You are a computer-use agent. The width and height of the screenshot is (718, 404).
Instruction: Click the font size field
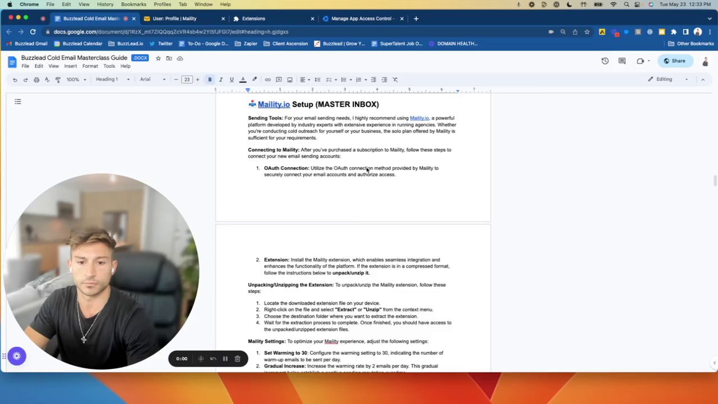[x=187, y=80]
